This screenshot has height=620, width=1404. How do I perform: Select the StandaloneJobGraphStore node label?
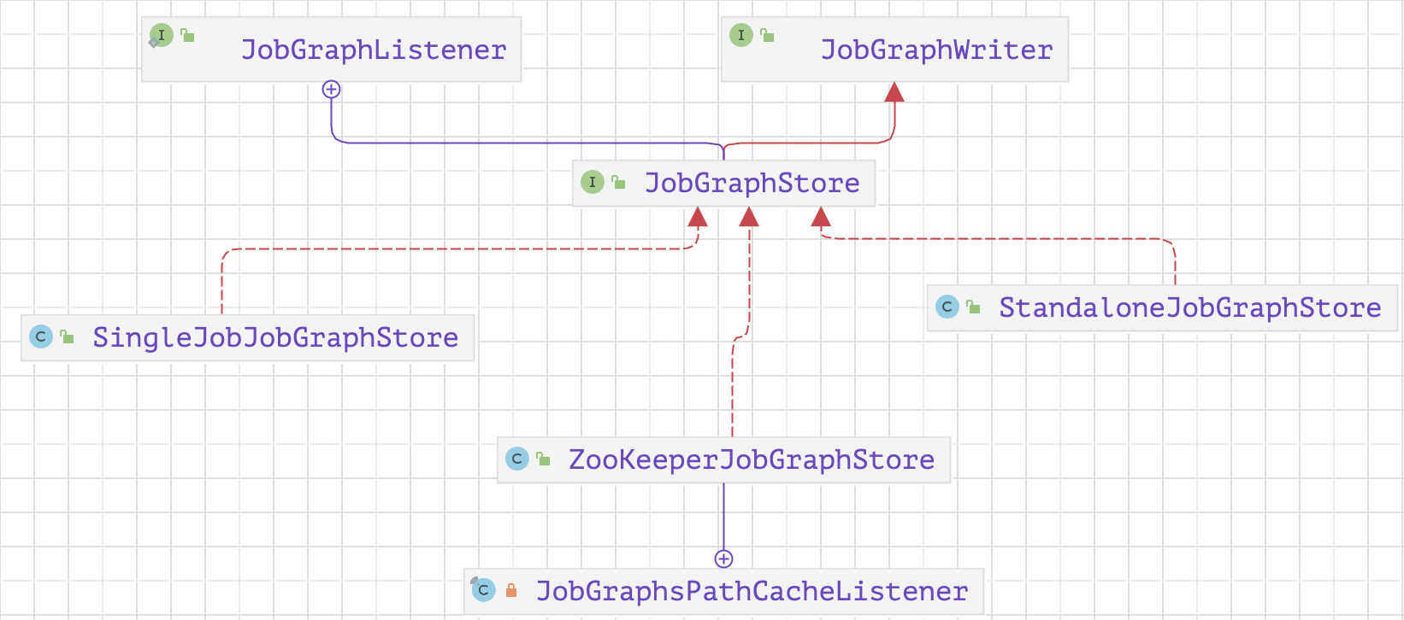click(1190, 307)
